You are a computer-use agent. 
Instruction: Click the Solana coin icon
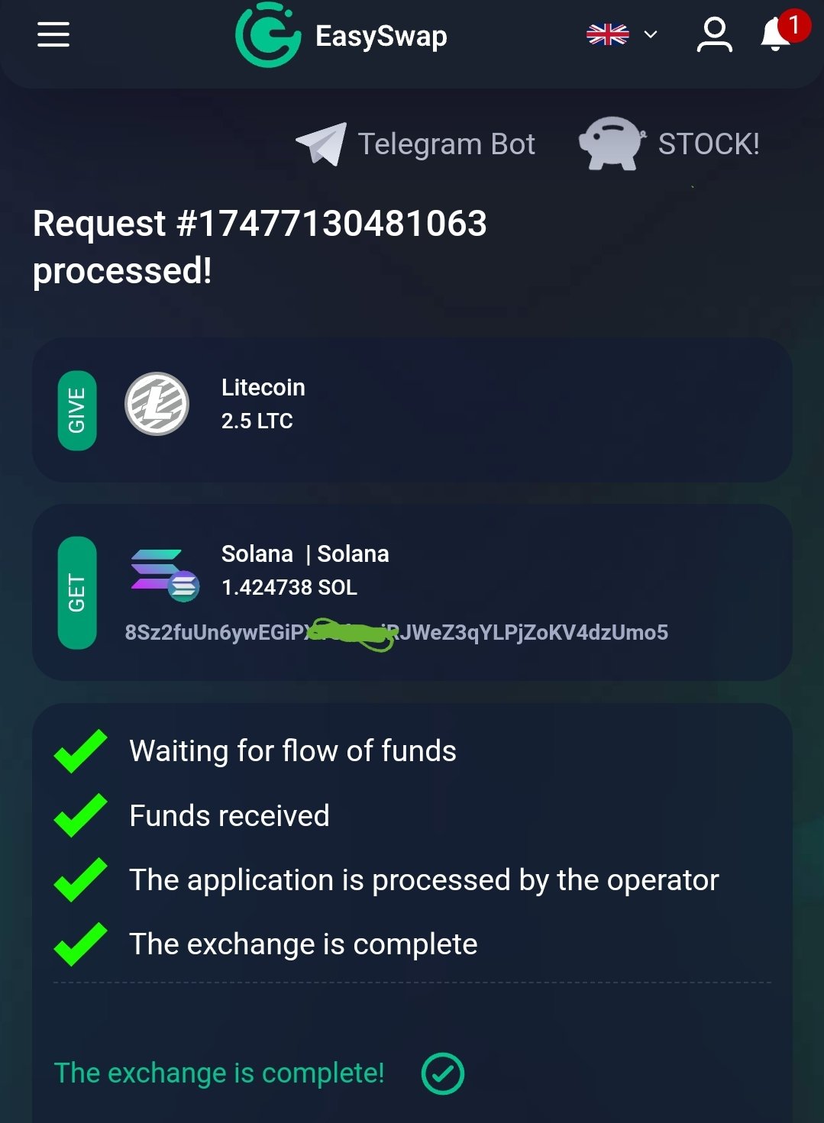click(x=165, y=575)
